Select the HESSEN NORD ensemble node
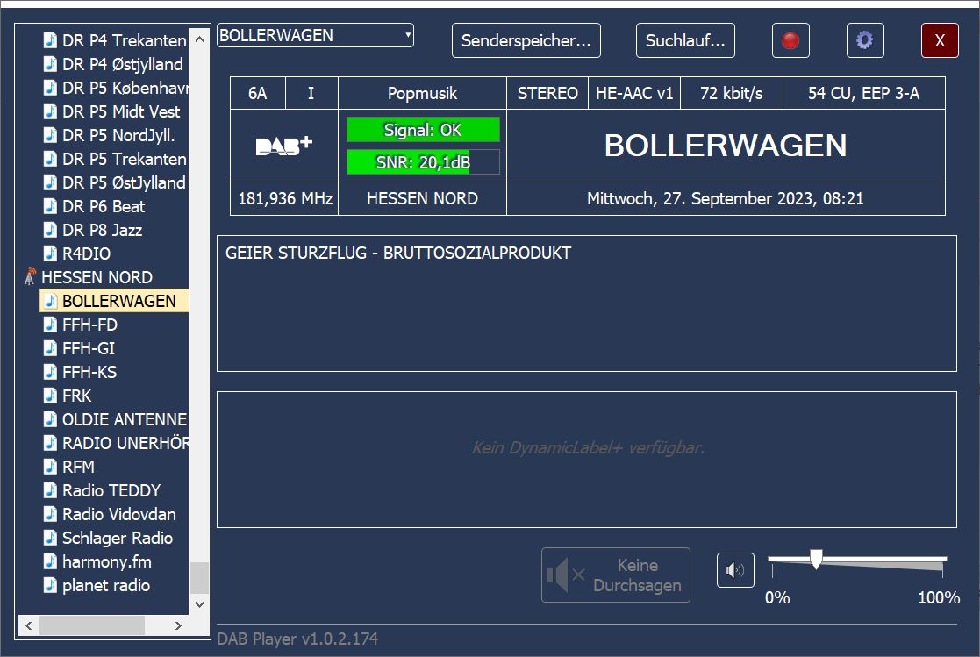The width and height of the screenshot is (980, 657). pos(97,277)
